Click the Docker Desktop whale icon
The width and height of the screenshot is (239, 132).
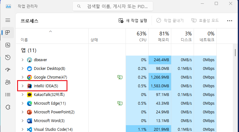point(30,69)
